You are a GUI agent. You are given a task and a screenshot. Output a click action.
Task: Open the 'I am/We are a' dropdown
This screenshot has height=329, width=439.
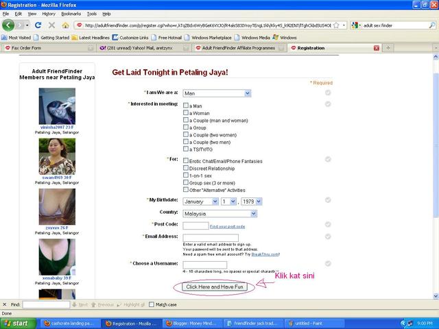click(217, 93)
